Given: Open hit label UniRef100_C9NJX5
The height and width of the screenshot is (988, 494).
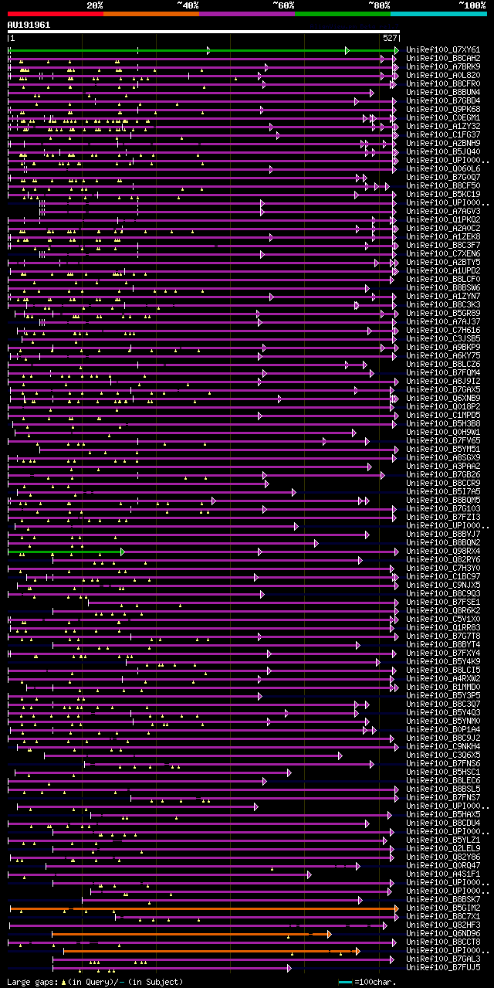Looking at the screenshot, I should pyautogui.click(x=442, y=586).
